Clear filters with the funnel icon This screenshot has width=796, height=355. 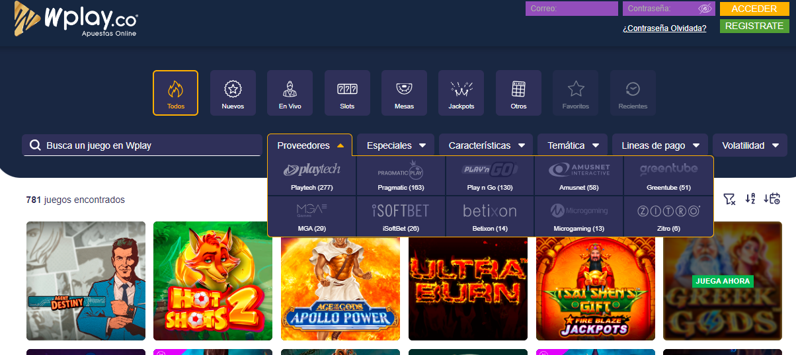(729, 199)
